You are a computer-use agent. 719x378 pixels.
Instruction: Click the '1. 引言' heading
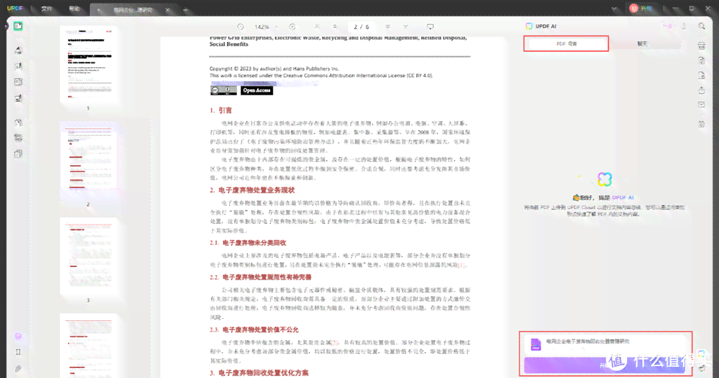221,110
